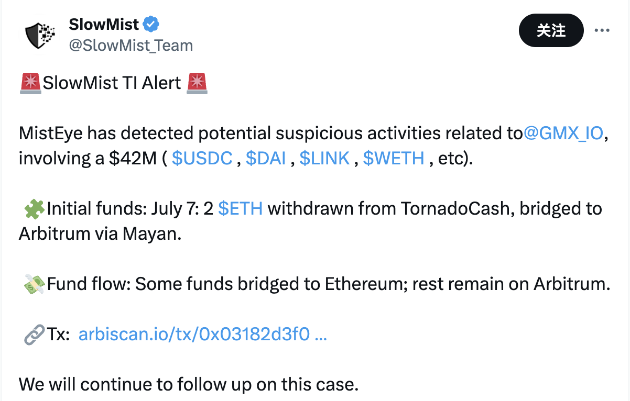Click the @GMX_IO mention

564,133
